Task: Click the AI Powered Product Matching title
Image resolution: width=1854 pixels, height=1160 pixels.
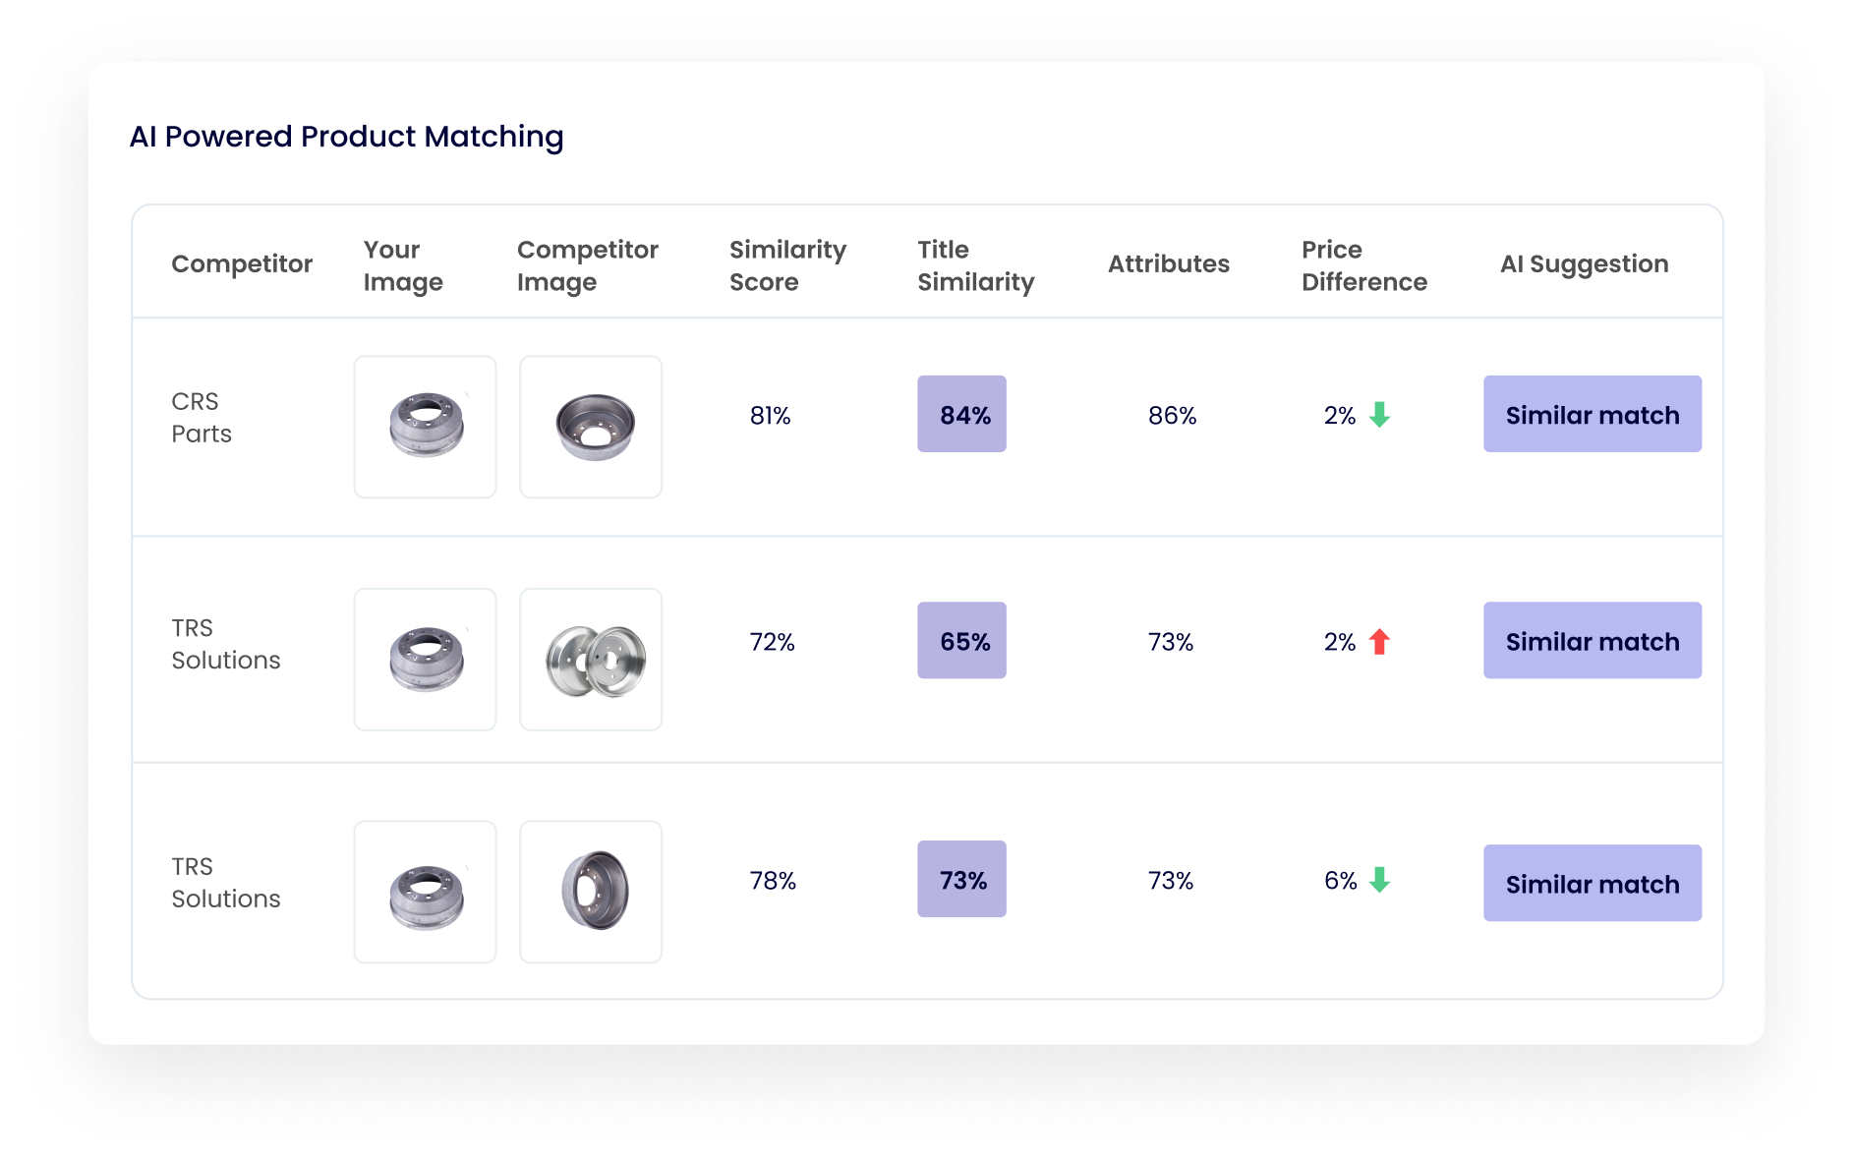Action: click(x=348, y=136)
